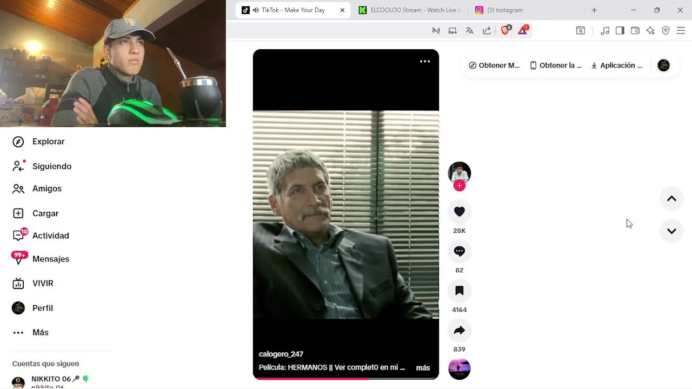692x389 pixels.
Task: Click the translate page icon in address bar
Action: 470,31
